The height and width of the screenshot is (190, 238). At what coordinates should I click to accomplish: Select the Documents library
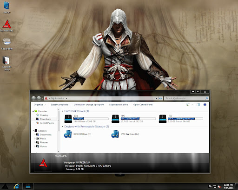[46, 135]
